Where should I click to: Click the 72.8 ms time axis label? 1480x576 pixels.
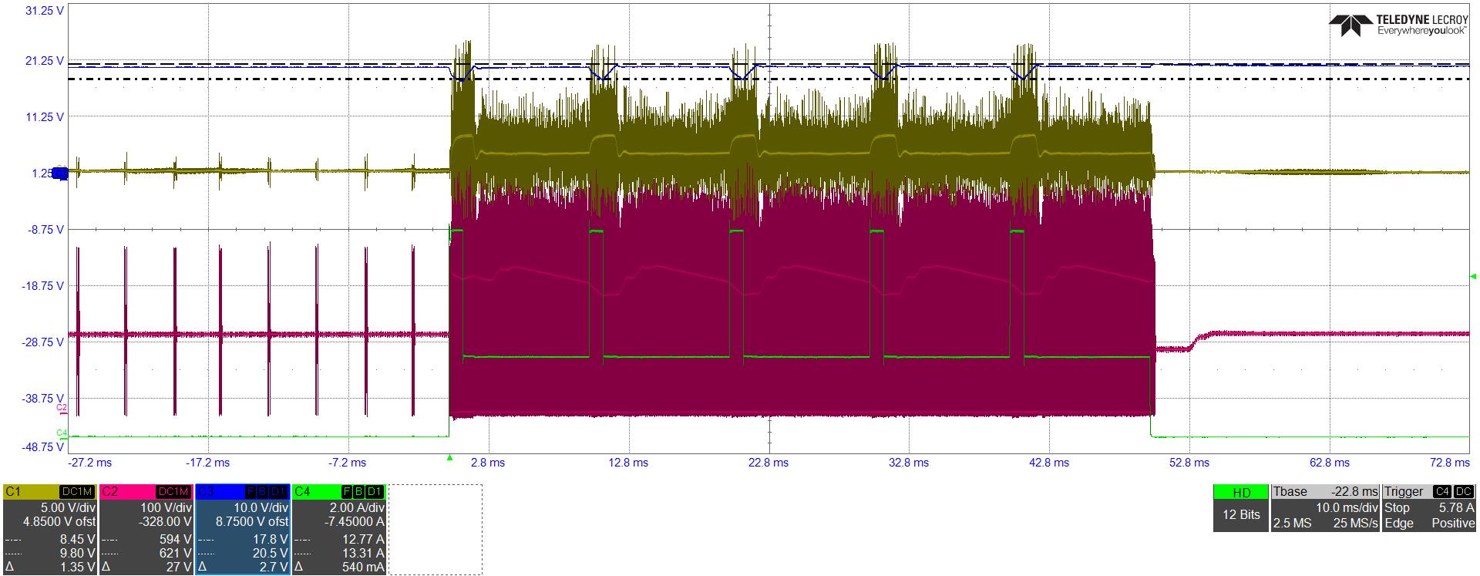click(1450, 463)
